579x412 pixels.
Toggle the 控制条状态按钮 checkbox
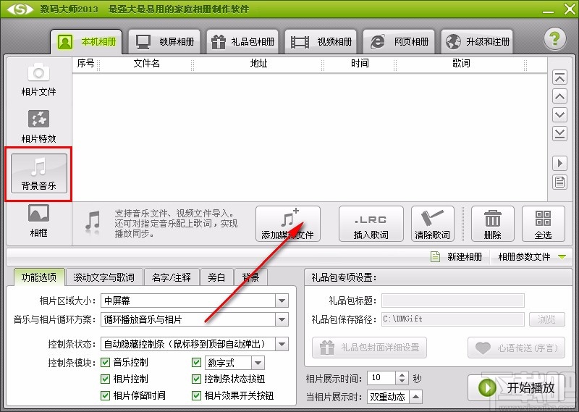point(196,379)
